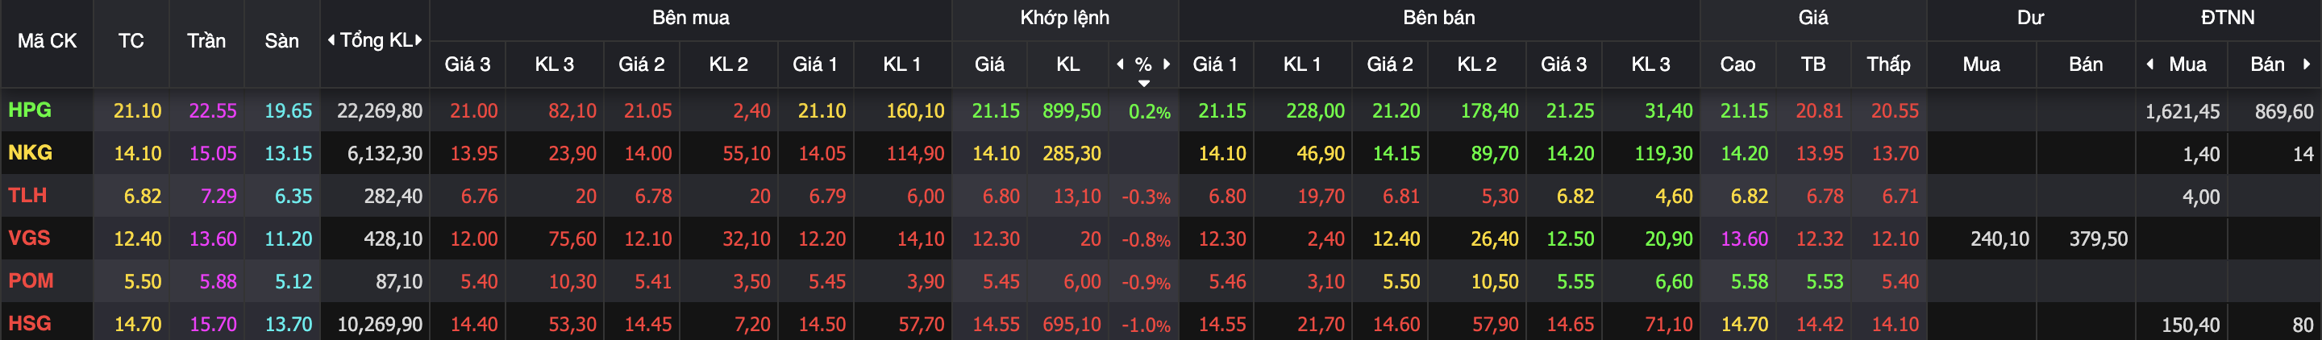This screenshot has width=2322, height=340.
Task: Toggle sort arrow below the % header
Action: click(x=1144, y=83)
